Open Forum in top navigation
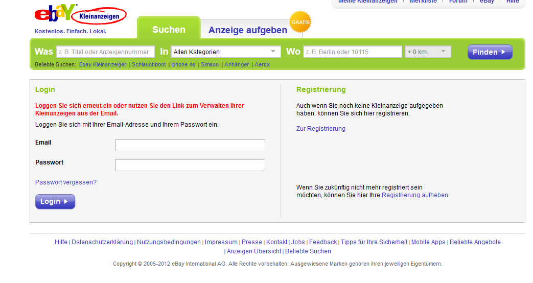533x283 pixels. [x=458, y=2]
